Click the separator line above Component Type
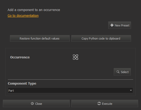The width and height of the screenshot is (141, 110). (70, 79)
